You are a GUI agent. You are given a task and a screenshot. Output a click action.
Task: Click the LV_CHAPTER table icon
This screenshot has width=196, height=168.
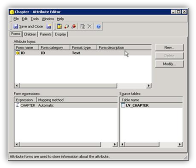pos(123,105)
